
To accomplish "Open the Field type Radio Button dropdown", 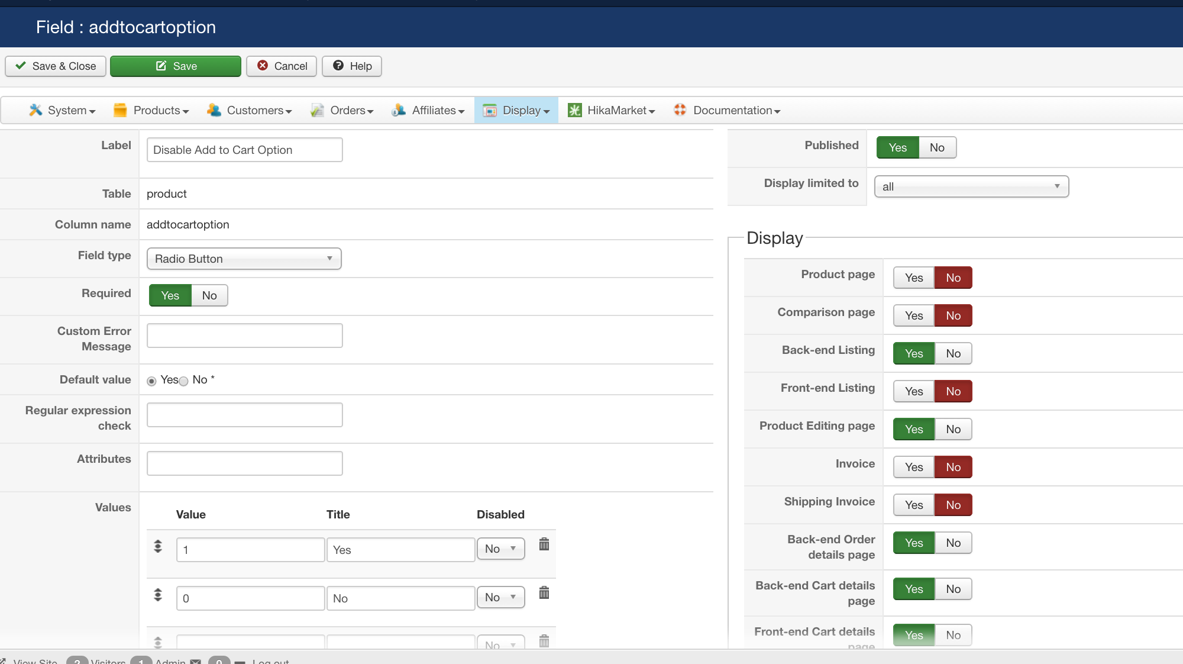I will click(x=244, y=259).
